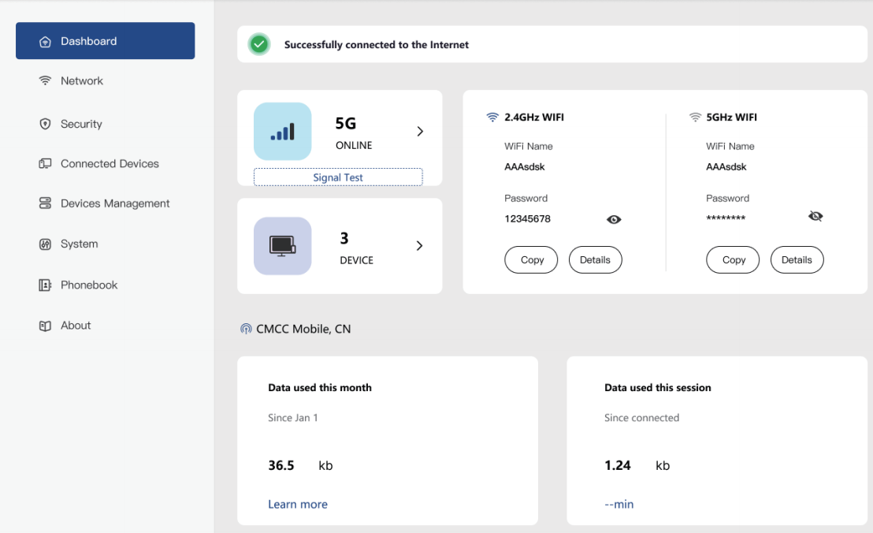The width and height of the screenshot is (873, 533).
Task: Click the 5G signal bars icon
Action: pos(282,132)
